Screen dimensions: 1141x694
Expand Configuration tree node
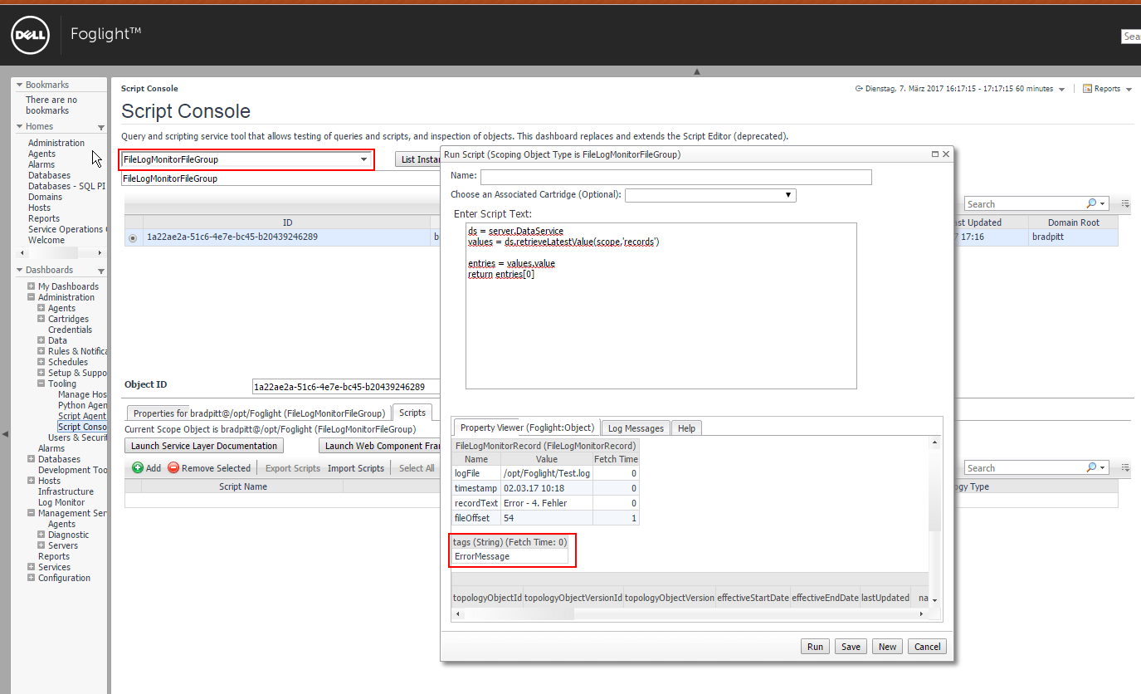(31, 578)
